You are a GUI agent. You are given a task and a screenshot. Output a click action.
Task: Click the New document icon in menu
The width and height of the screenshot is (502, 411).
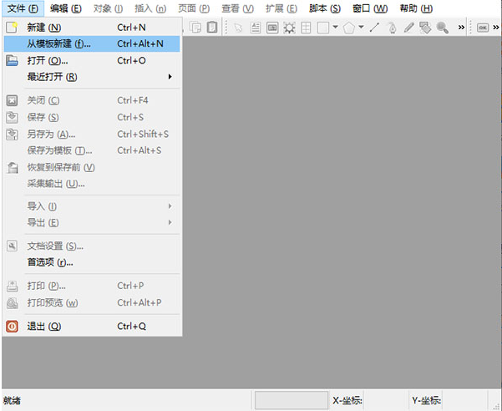[x=12, y=28]
